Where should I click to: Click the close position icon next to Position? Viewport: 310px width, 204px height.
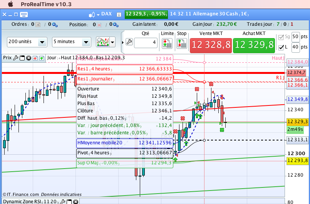[99, 25]
